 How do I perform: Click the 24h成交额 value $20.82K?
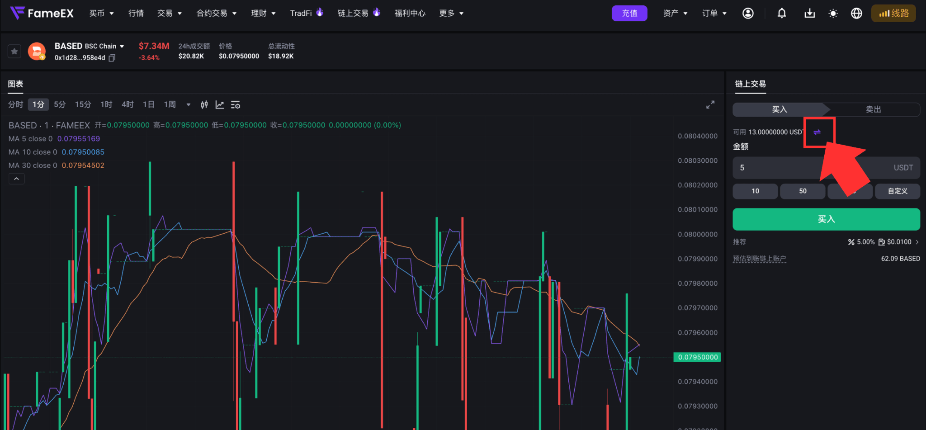(x=191, y=56)
